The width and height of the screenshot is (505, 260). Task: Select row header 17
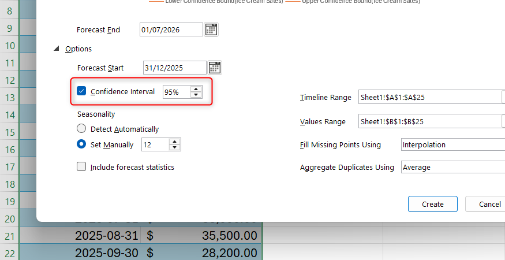tap(9, 167)
